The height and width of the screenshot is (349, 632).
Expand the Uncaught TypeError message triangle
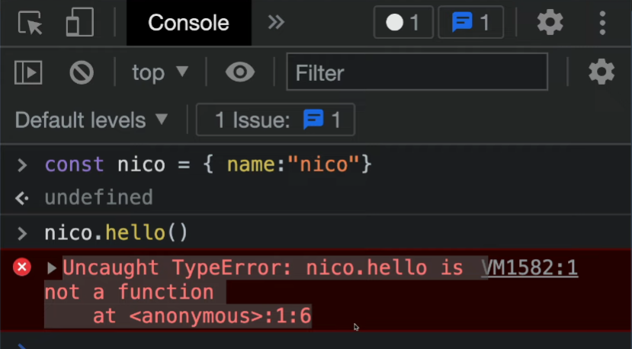(52, 268)
